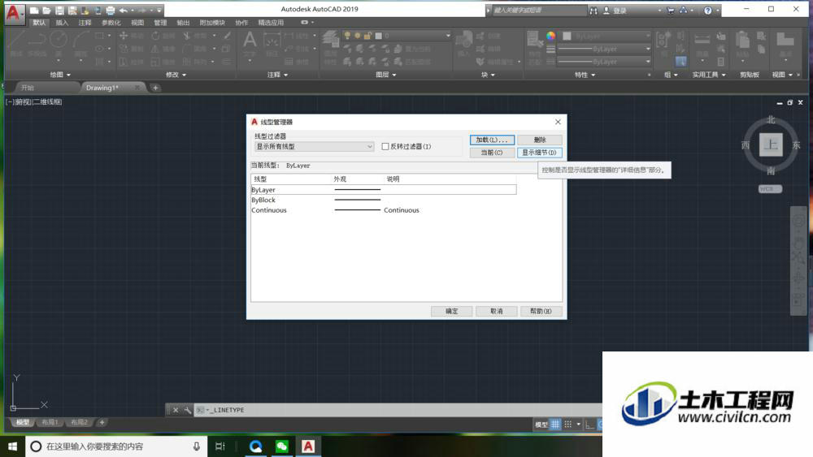Click the Cancel button in the dialog

[497, 311]
